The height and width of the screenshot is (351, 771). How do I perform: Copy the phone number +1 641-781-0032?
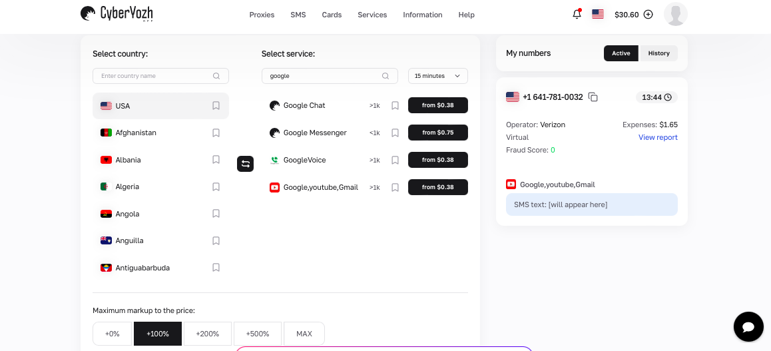[593, 97]
